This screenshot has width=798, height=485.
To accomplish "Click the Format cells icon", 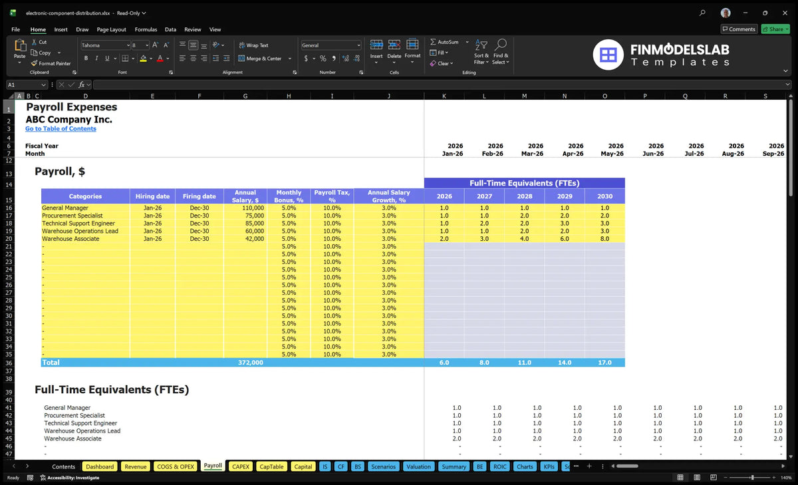I will tap(412, 45).
